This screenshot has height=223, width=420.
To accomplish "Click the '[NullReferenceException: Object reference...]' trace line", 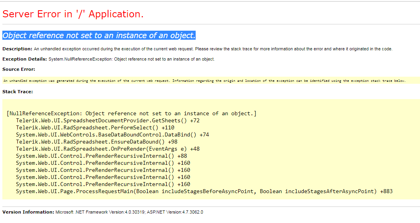I will (x=132, y=113).
